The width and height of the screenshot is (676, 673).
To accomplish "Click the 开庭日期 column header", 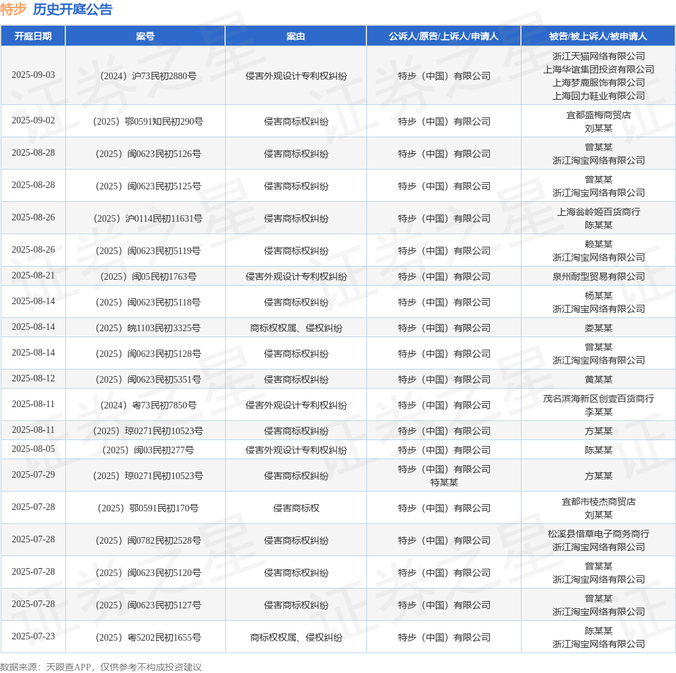I will 33,36.
